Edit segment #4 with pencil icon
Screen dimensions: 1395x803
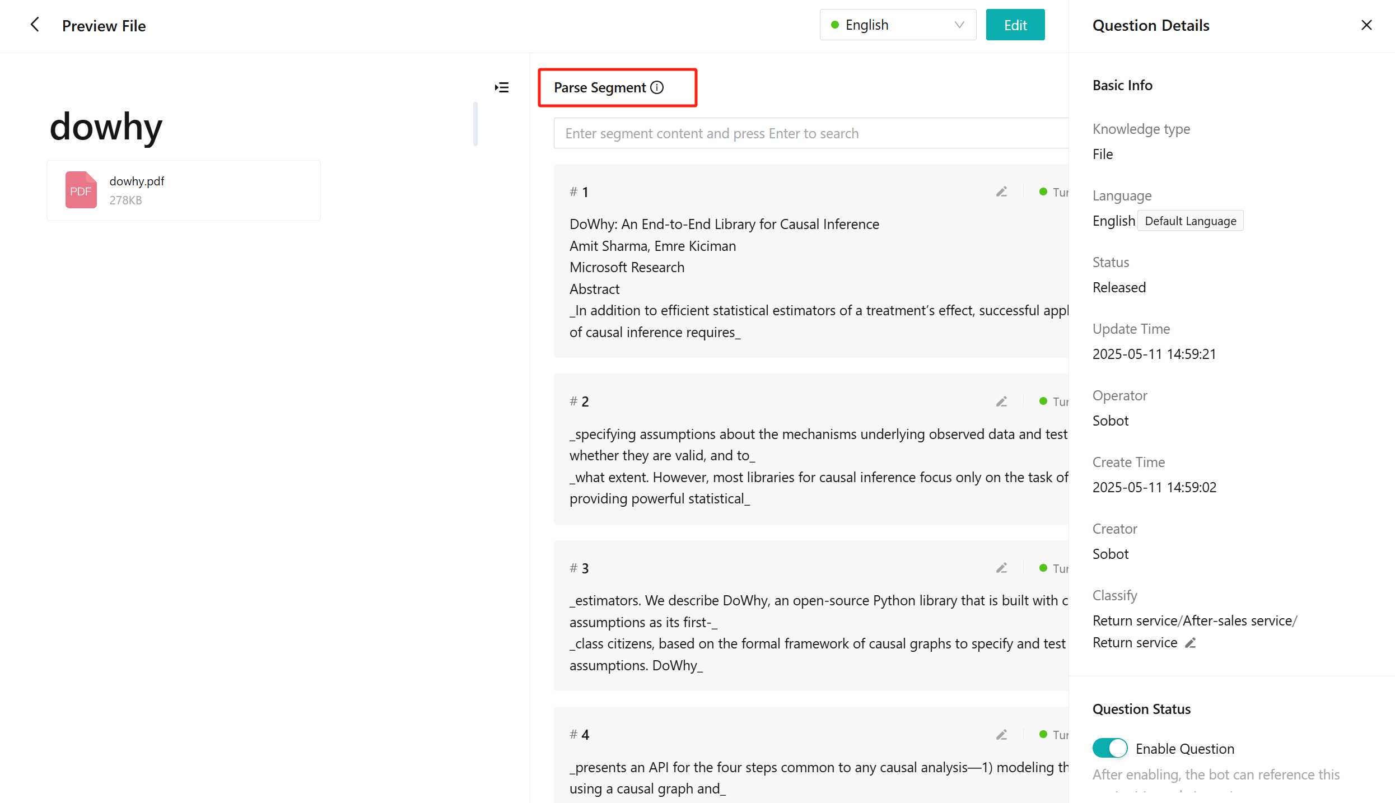(x=1002, y=735)
